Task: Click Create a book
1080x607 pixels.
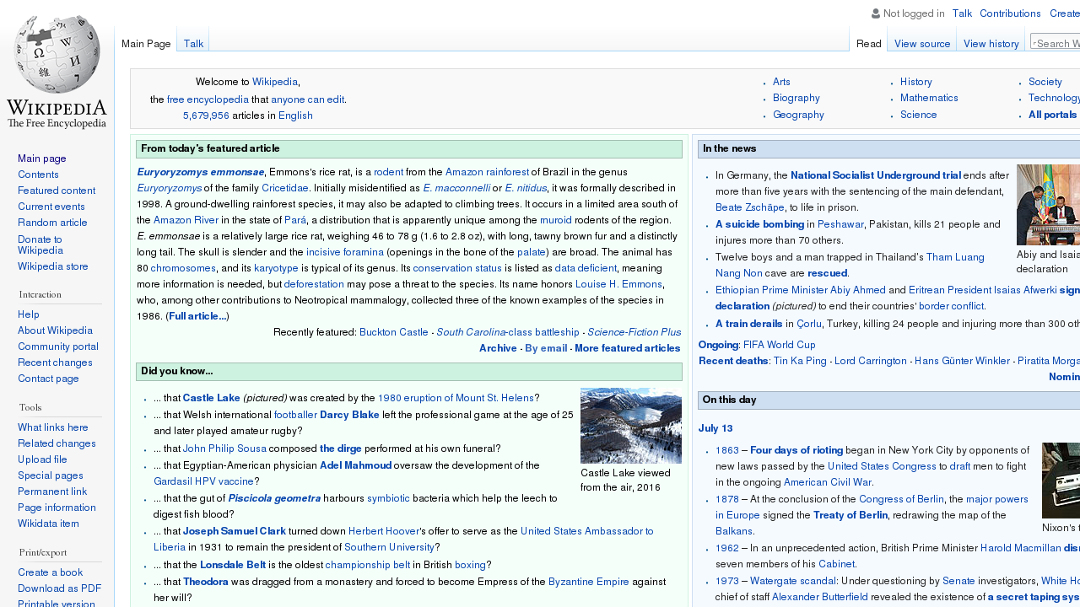Action: click(x=50, y=572)
